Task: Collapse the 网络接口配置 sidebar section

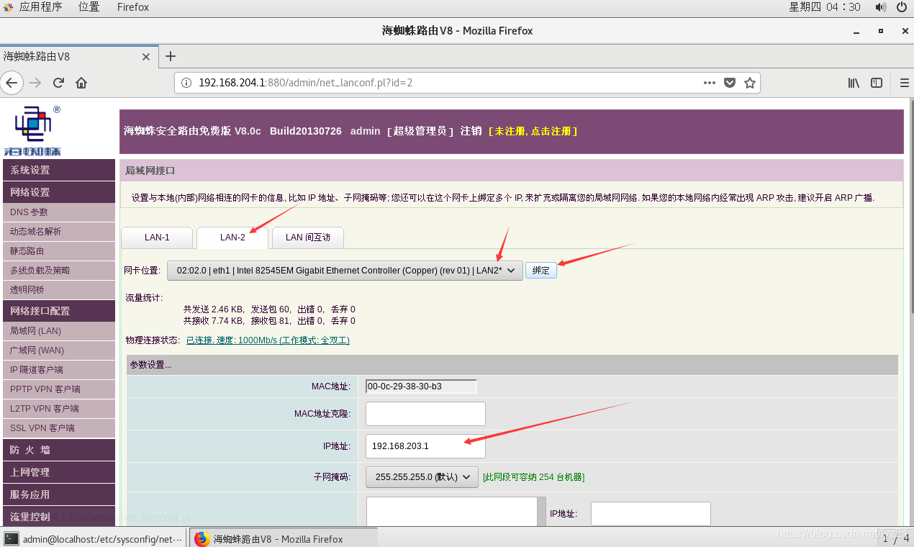Action: pyautogui.click(x=59, y=311)
